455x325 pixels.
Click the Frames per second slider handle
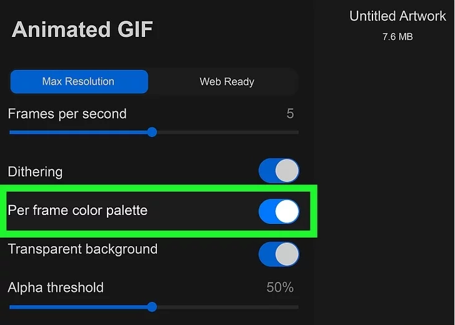tap(151, 132)
